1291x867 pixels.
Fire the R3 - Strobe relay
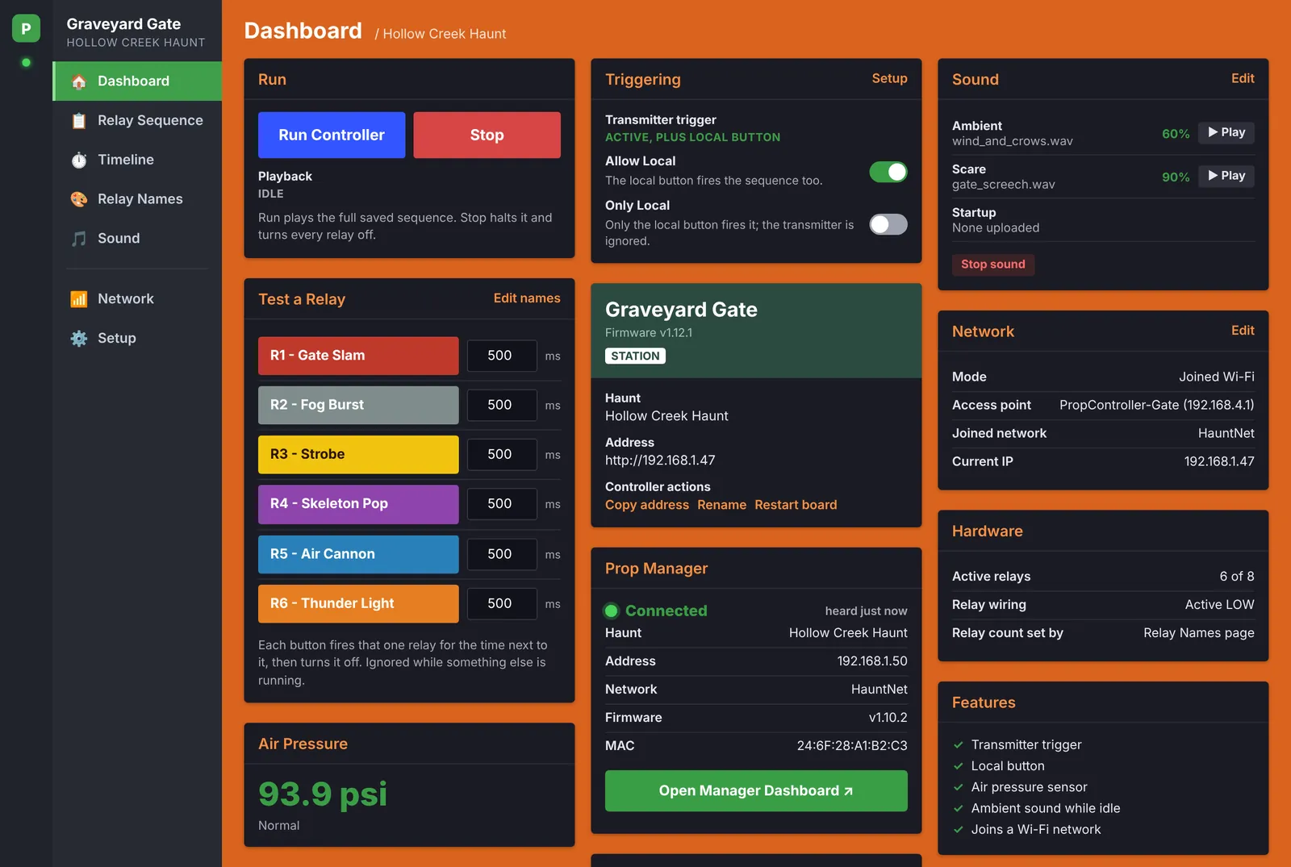coord(358,455)
